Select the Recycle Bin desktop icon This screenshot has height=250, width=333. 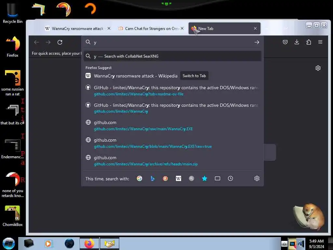[x=13, y=13]
